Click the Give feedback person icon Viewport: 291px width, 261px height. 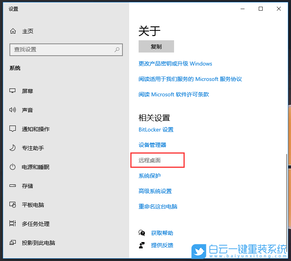tap(142, 245)
